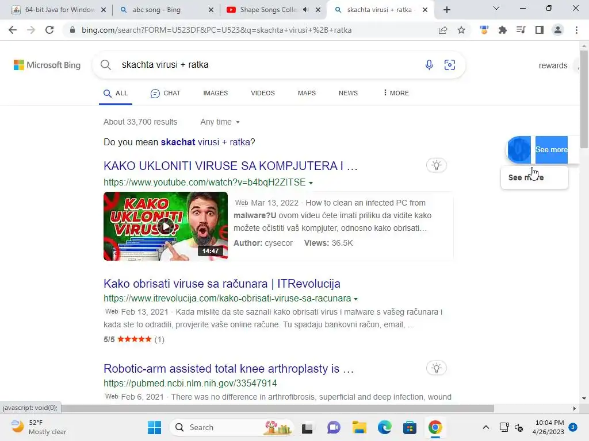Open the MORE search categories menu
This screenshot has width=589, height=441.
click(x=396, y=93)
